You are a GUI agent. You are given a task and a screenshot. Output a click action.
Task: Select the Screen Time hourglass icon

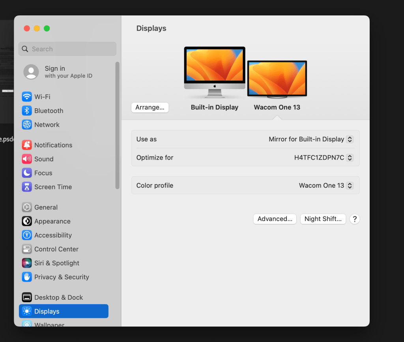[x=27, y=187]
